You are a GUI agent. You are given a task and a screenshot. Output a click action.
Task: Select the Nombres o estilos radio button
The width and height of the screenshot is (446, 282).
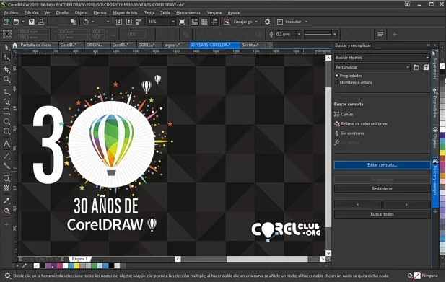click(x=337, y=82)
